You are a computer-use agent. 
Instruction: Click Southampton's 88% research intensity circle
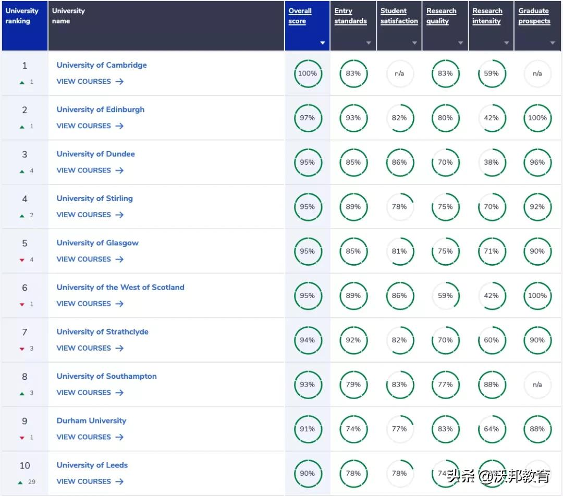coord(491,385)
